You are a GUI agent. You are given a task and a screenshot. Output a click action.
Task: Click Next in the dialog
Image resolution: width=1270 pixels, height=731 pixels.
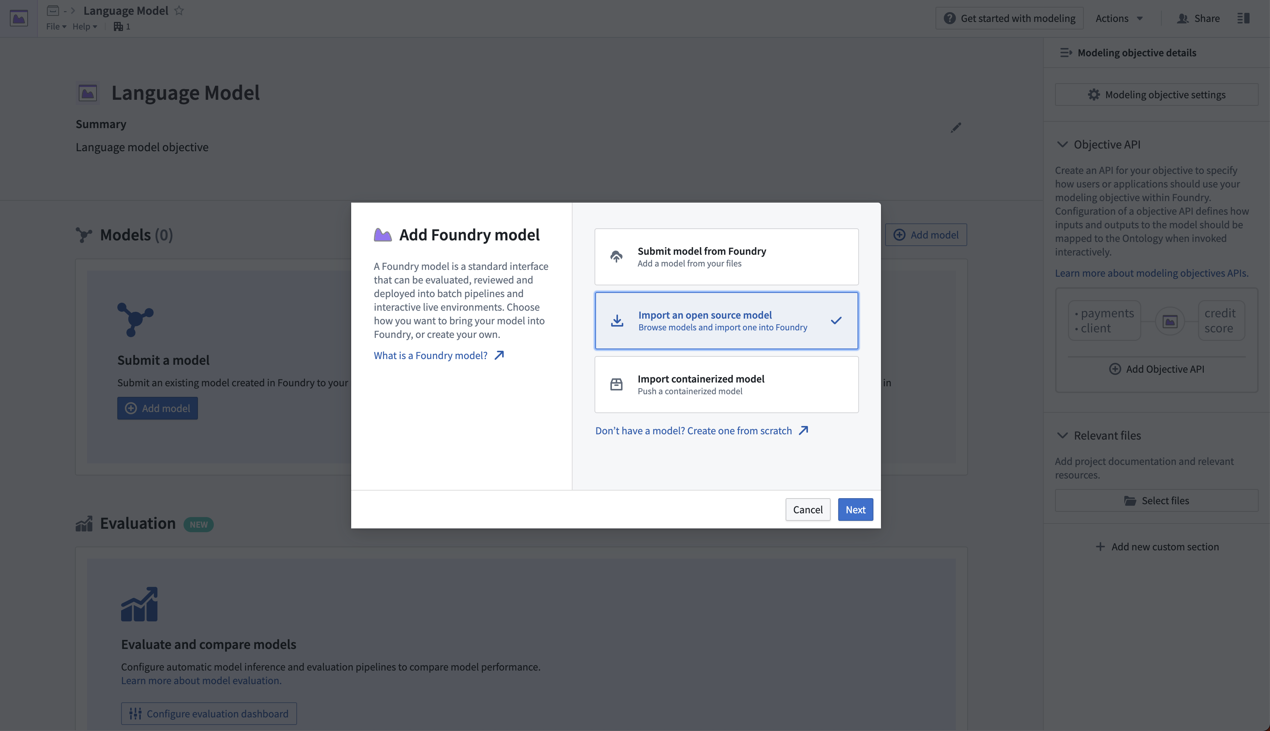(x=855, y=510)
